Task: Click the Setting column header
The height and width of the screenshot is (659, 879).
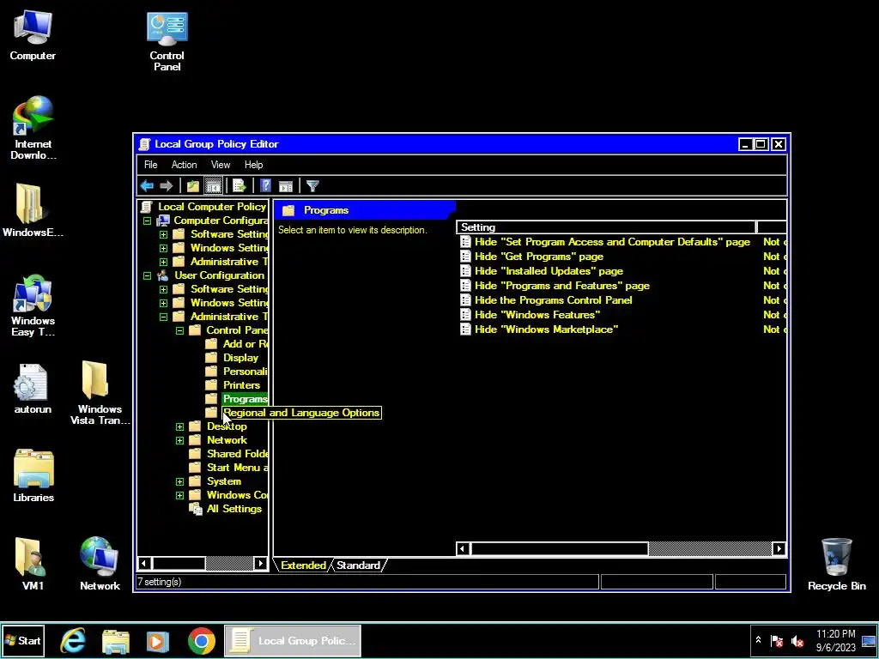Action: tap(605, 227)
